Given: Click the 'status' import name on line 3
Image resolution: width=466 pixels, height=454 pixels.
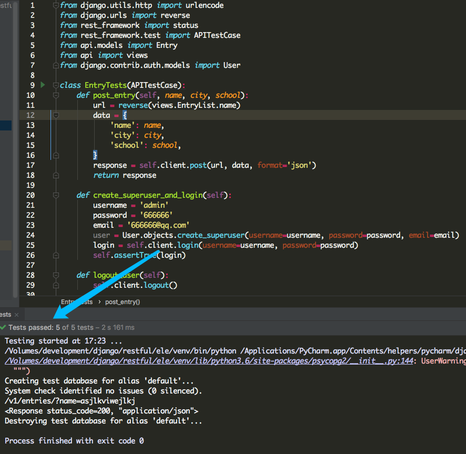Looking at the screenshot, I should pyautogui.click(x=186, y=25).
